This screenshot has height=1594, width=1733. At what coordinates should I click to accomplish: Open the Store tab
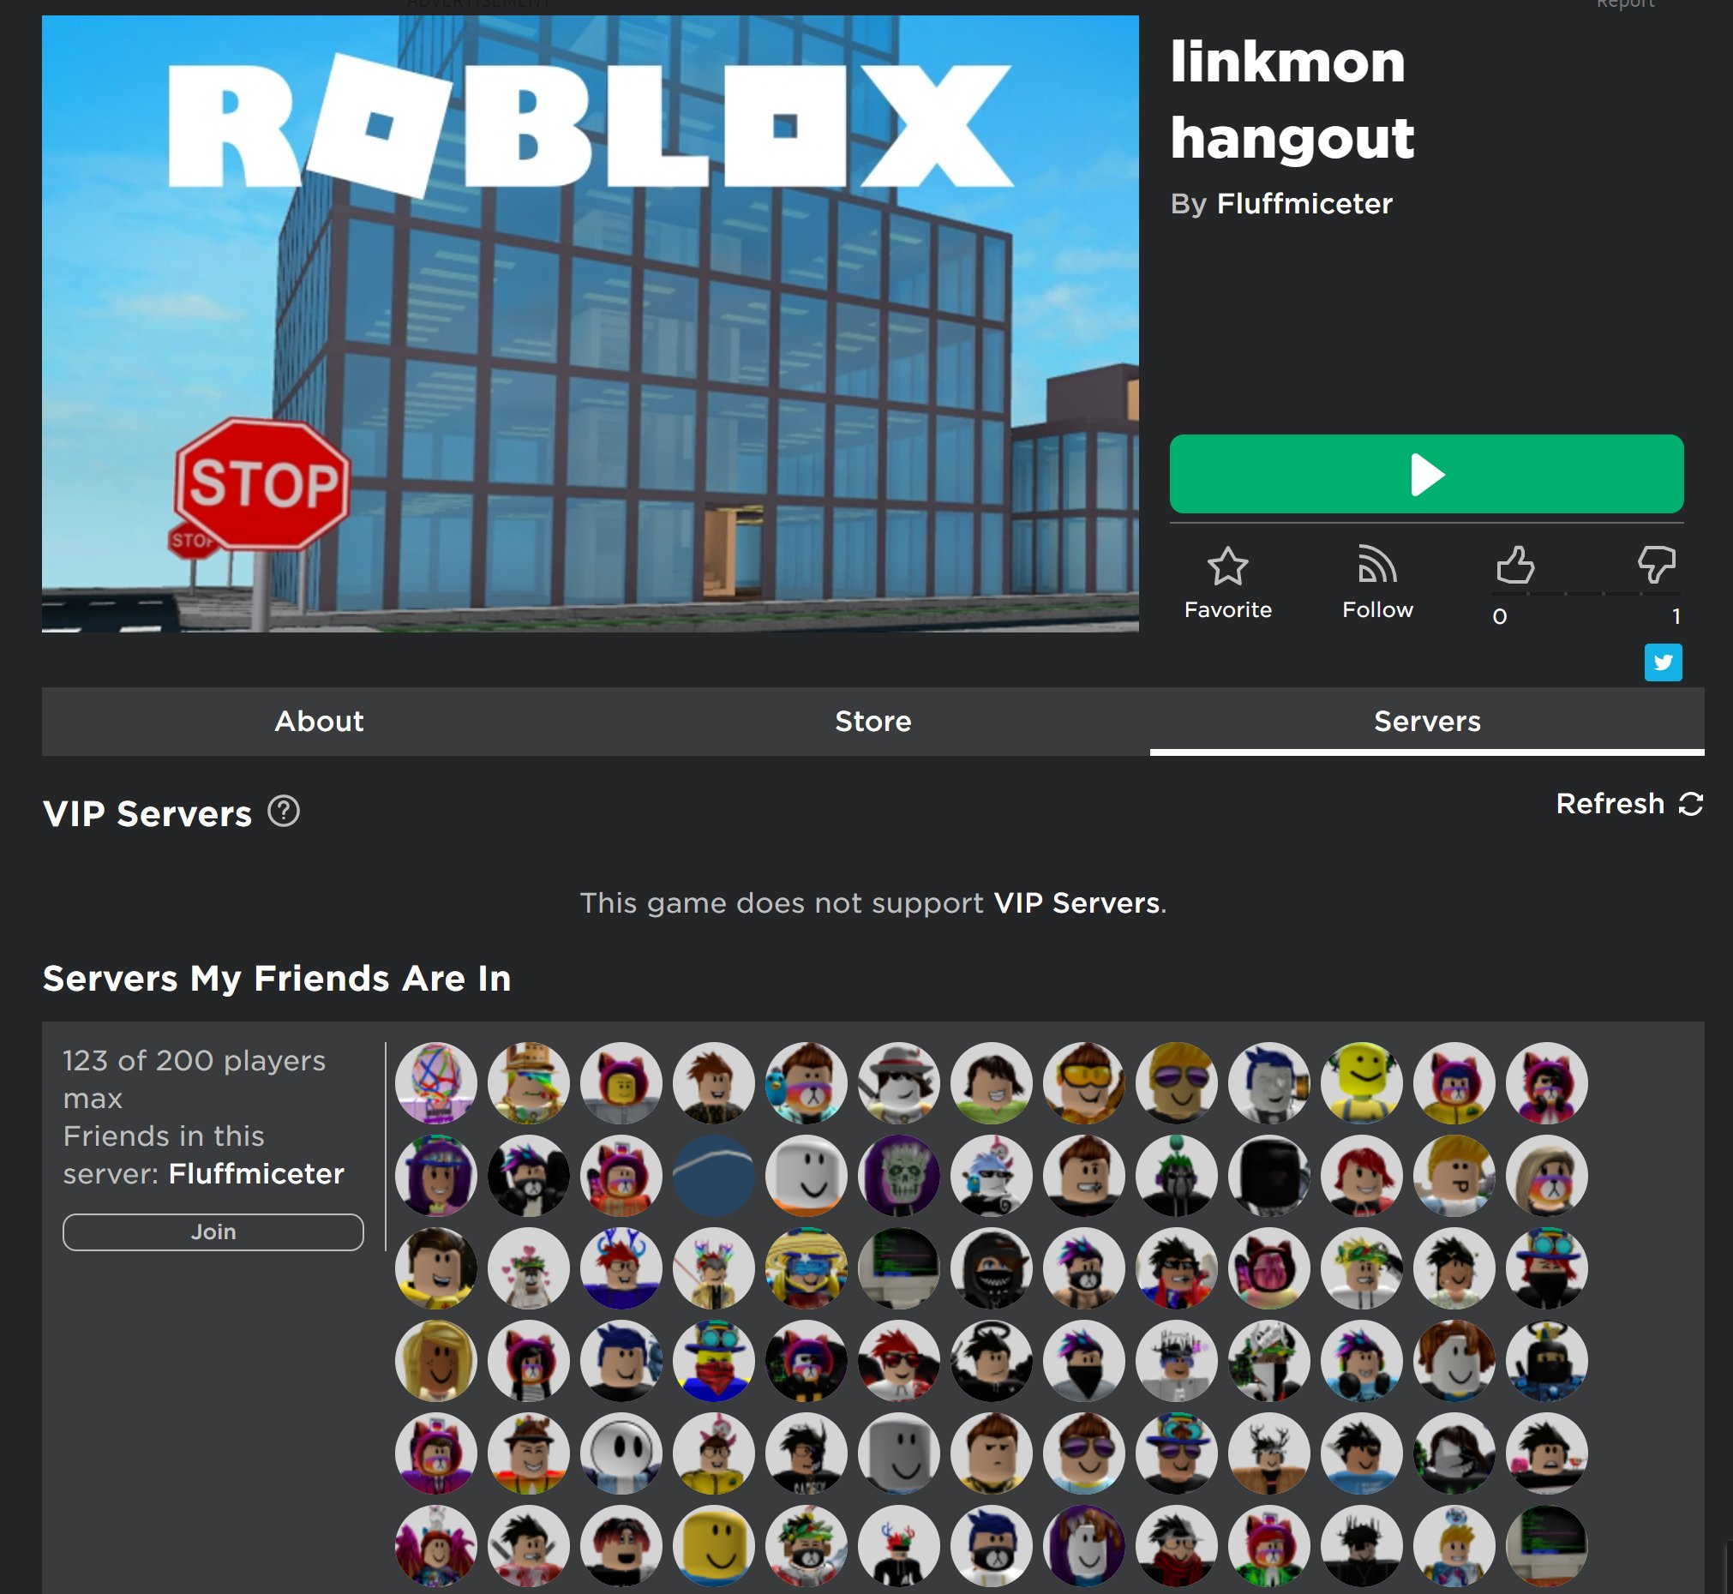click(x=872, y=721)
